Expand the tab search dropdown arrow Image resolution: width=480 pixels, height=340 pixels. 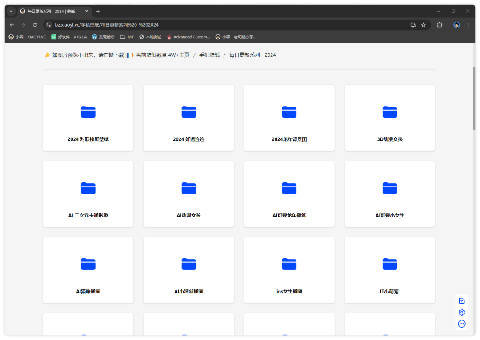12,11
